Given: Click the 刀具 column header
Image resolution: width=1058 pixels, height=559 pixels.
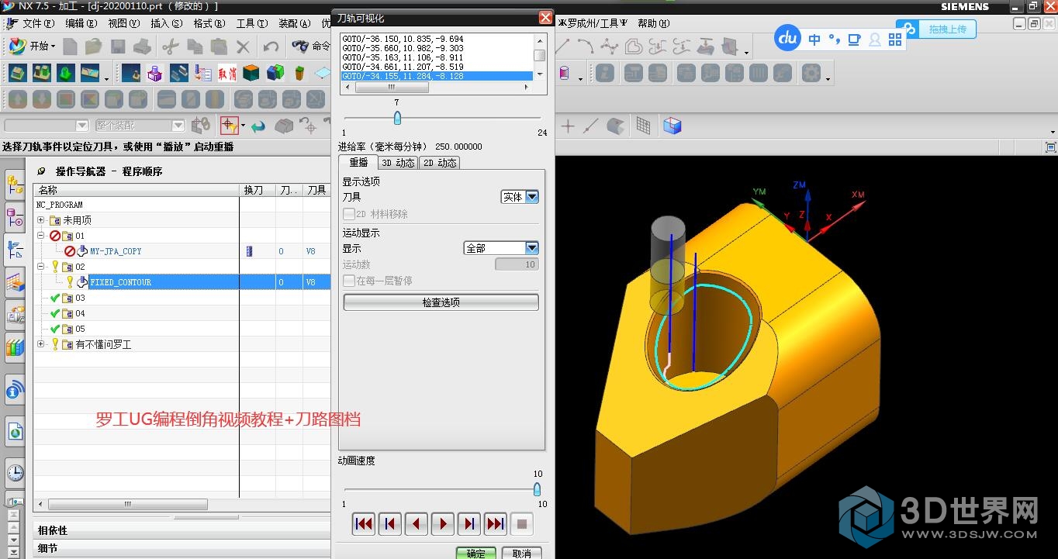Looking at the screenshot, I should click(x=316, y=190).
